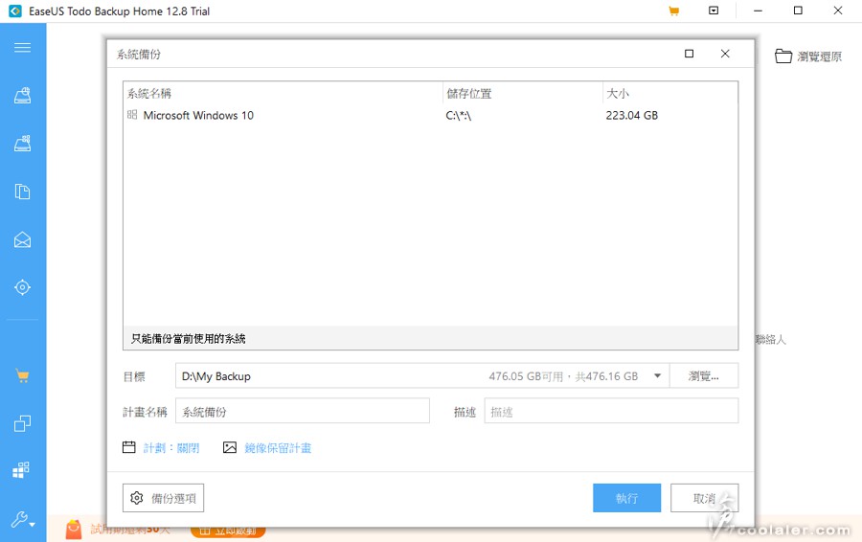Click the 執行 proceed button
The height and width of the screenshot is (542, 862).
click(x=626, y=498)
